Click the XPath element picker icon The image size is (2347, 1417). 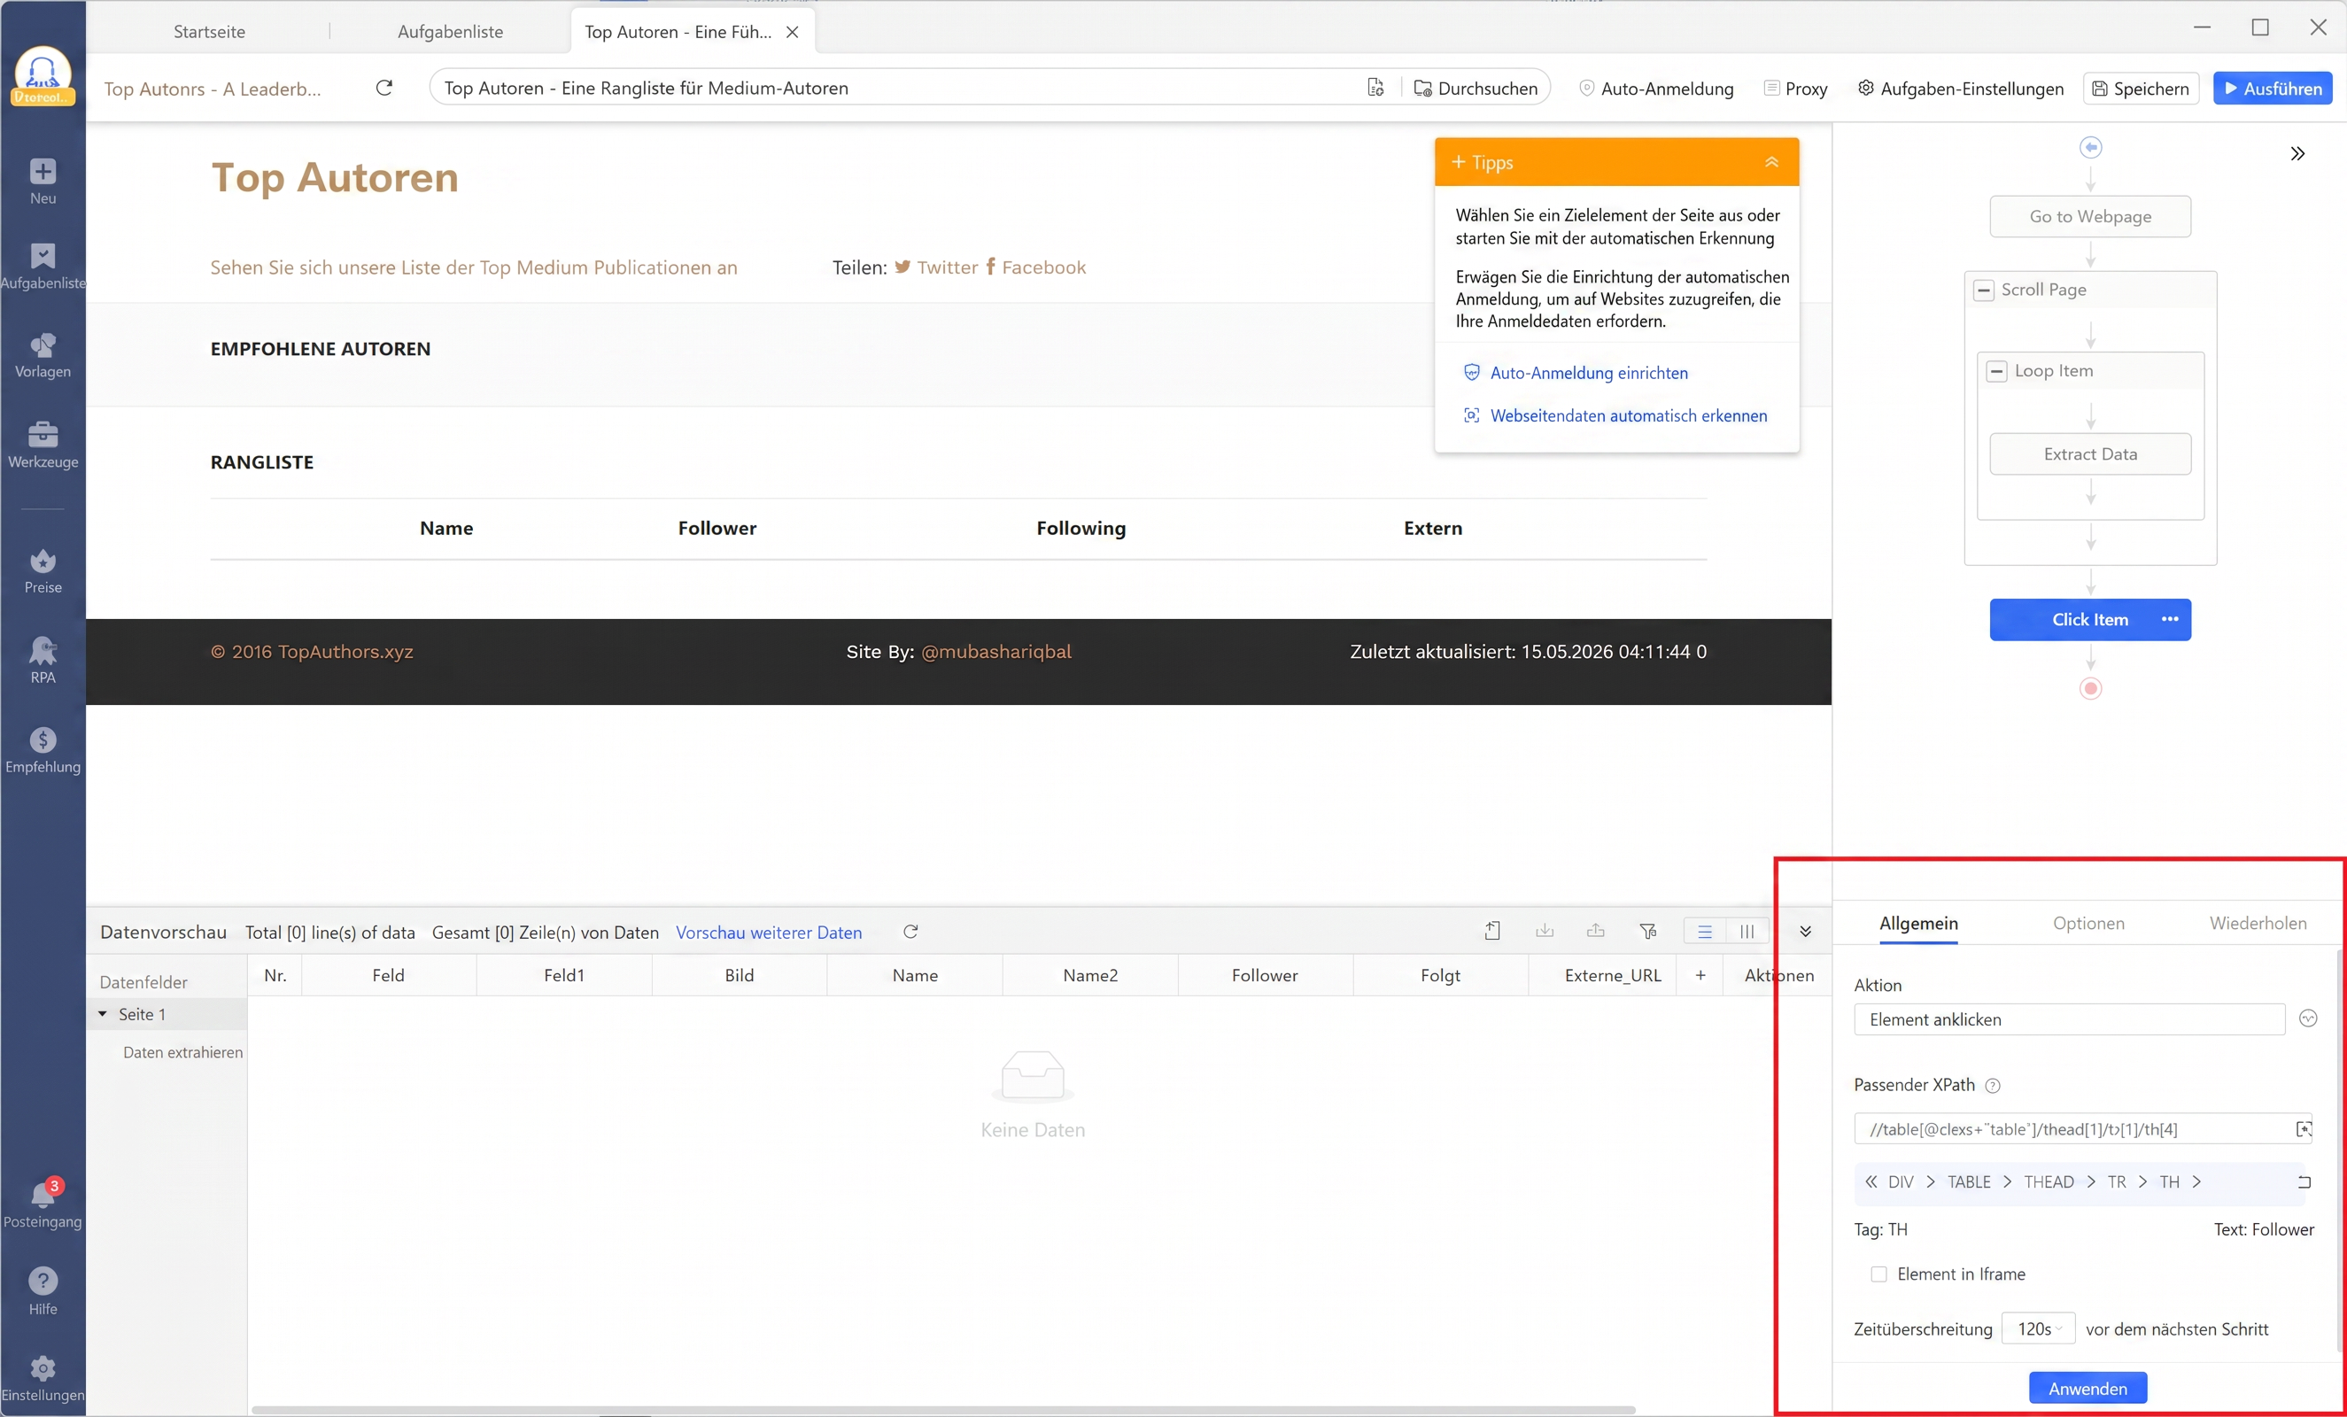(x=2304, y=1128)
